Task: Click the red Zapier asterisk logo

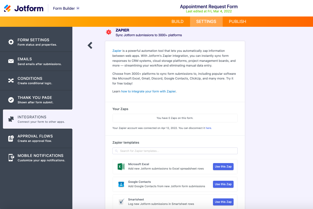Action: coord(109,32)
